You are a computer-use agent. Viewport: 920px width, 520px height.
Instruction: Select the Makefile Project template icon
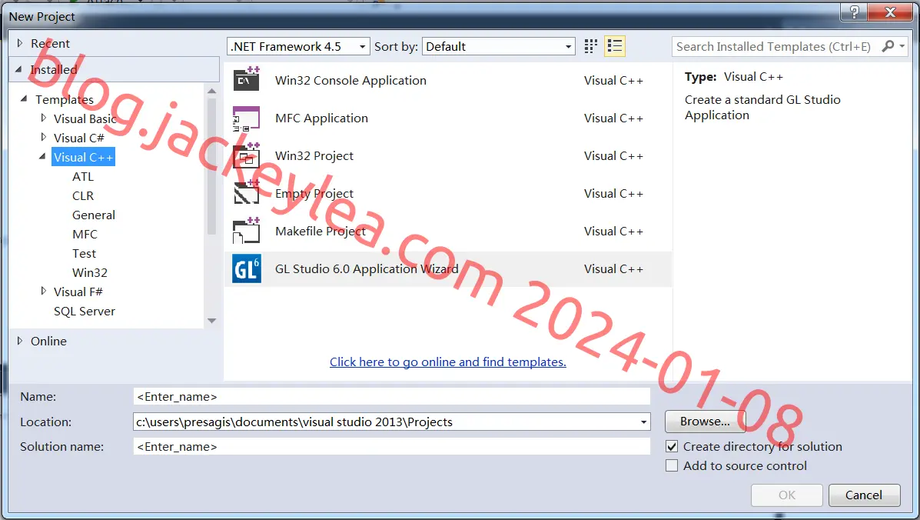[247, 231]
